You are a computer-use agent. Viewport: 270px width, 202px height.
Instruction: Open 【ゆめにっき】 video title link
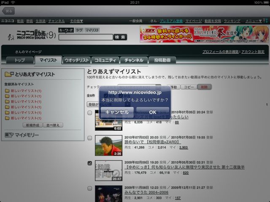184,167
